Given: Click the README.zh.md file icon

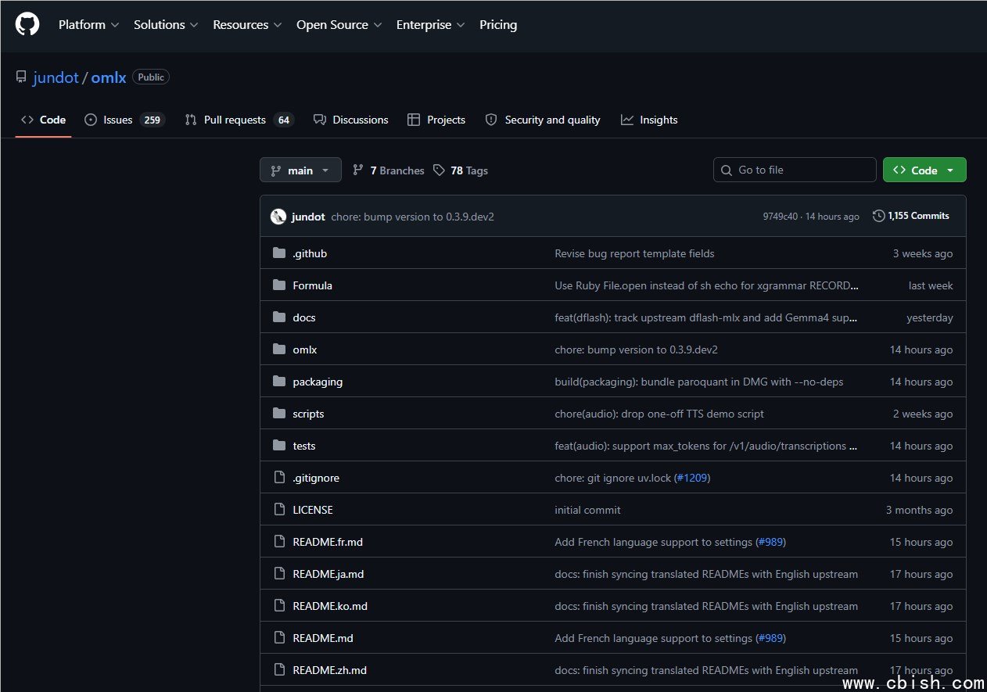Looking at the screenshot, I should click(x=279, y=670).
